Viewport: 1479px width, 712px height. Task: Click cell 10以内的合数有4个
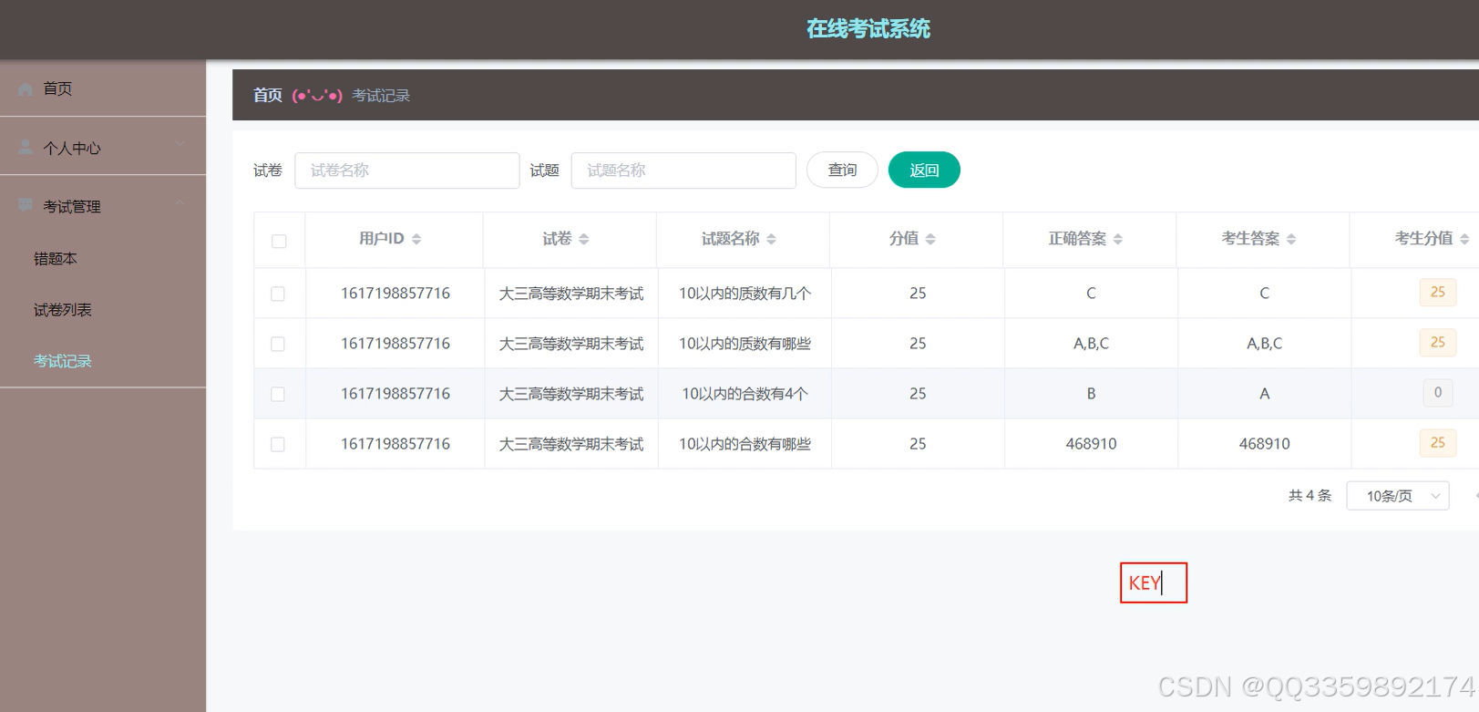point(745,394)
